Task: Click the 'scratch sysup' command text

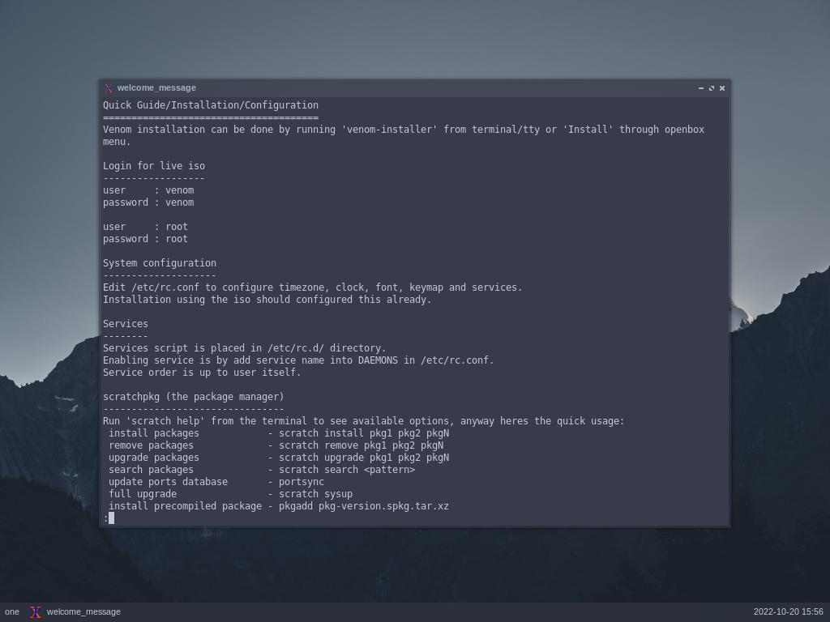Action: click(x=316, y=495)
